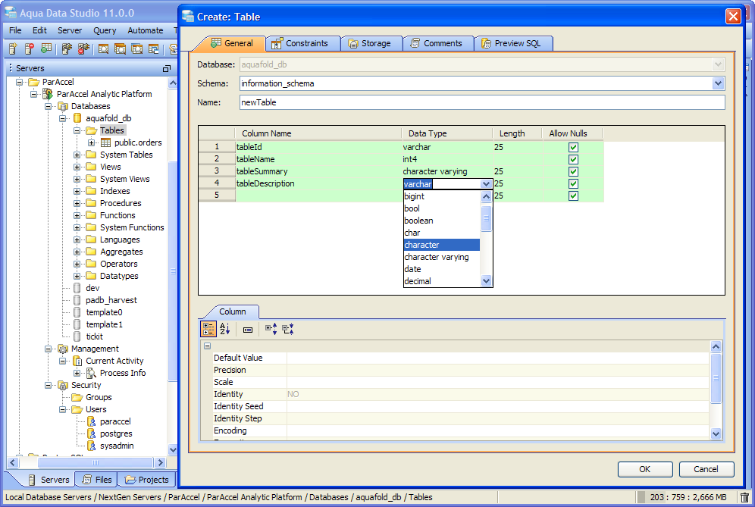Click the table with green dot toolbar icon
Viewport: 755px width, 507px height.
(x=46, y=49)
